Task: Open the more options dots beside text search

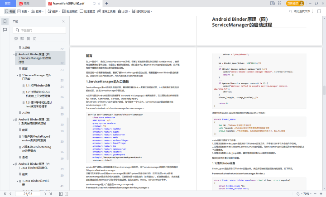Action: pos(312,11)
